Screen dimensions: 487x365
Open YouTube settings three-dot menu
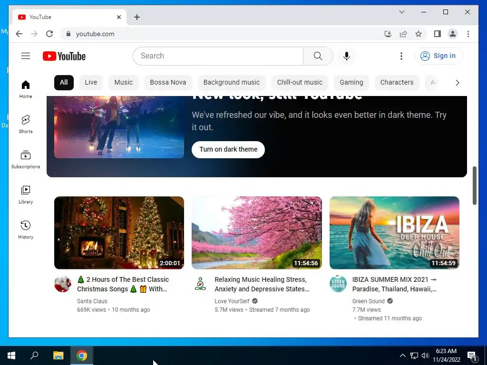401,56
